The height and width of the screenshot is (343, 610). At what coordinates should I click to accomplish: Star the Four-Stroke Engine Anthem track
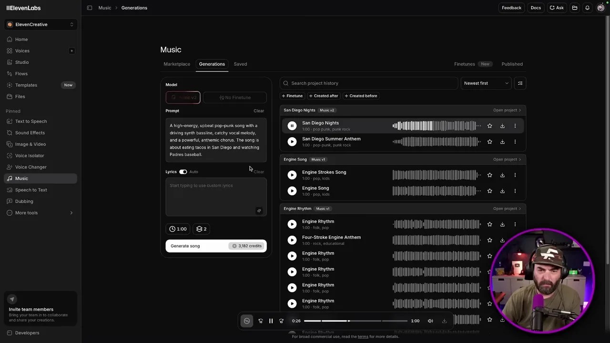pos(489,240)
